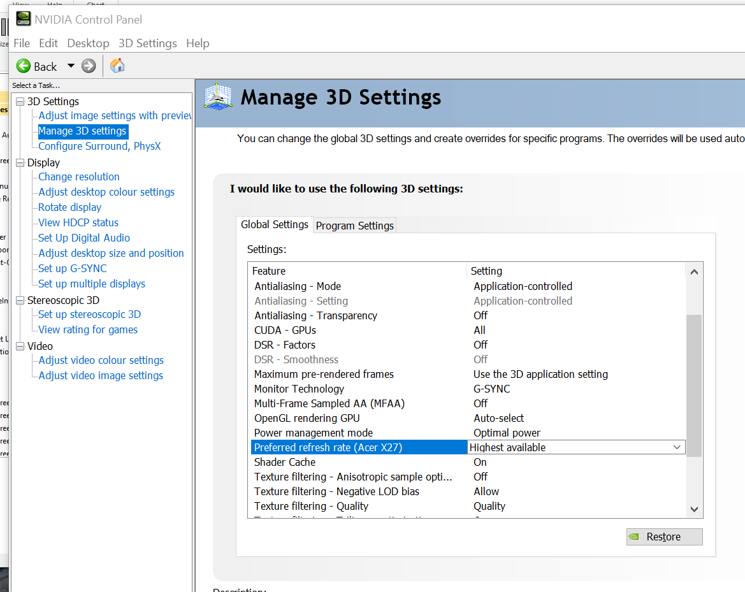
Task: Click the Manage 3D Settings header icon
Action: click(218, 96)
